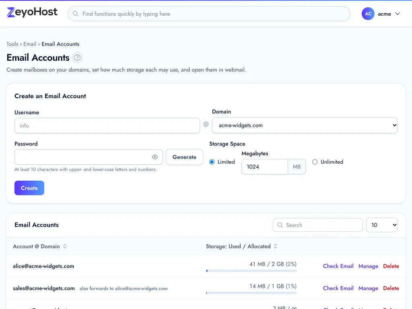
Task: Sort by Account @ Domain column arrows
Action: 65,246
